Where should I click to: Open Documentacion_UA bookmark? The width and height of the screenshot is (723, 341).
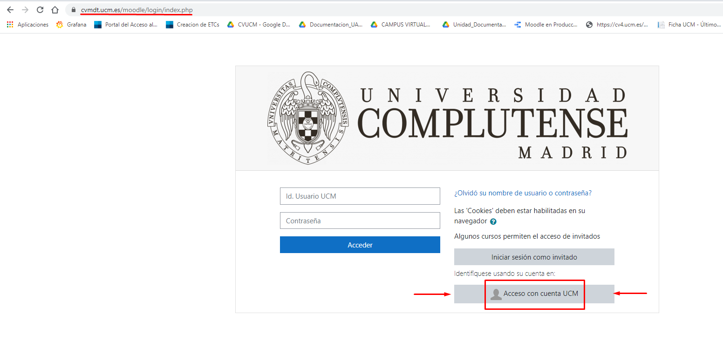[x=331, y=25]
